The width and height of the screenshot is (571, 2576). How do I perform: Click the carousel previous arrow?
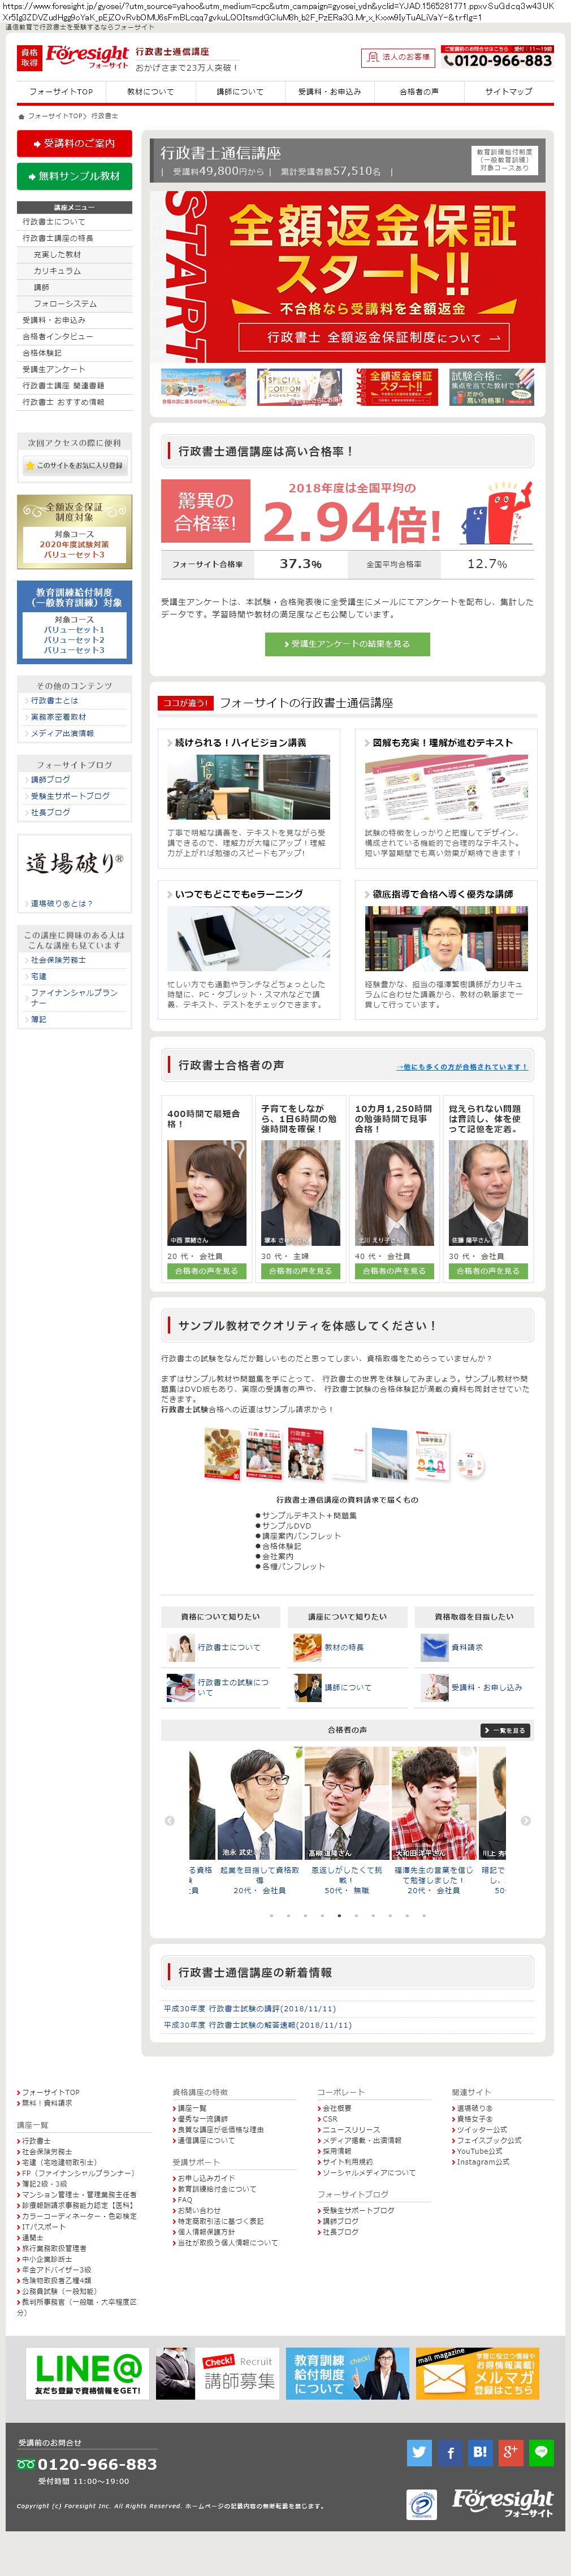(169, 1820)
